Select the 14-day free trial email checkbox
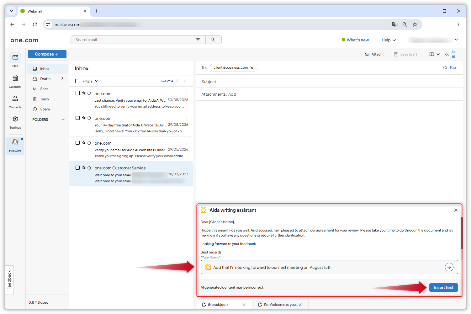Image resolution: width=471 pixels, height=314 pixels. 77,118
